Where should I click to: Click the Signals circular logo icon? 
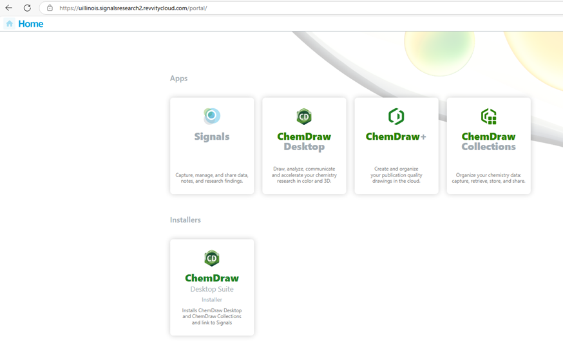click(211, 116)
